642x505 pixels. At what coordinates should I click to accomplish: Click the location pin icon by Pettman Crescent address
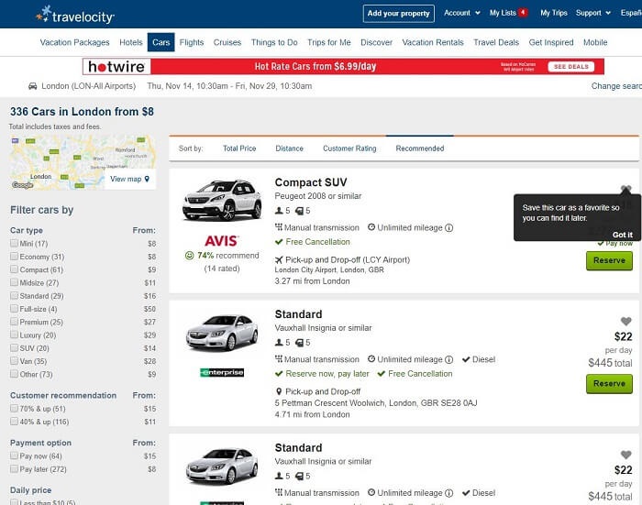[279, 391]
